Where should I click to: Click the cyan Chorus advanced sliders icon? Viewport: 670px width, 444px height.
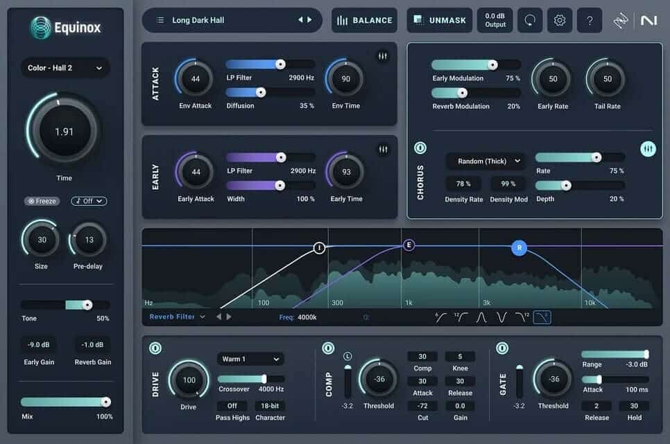(648, 148)
